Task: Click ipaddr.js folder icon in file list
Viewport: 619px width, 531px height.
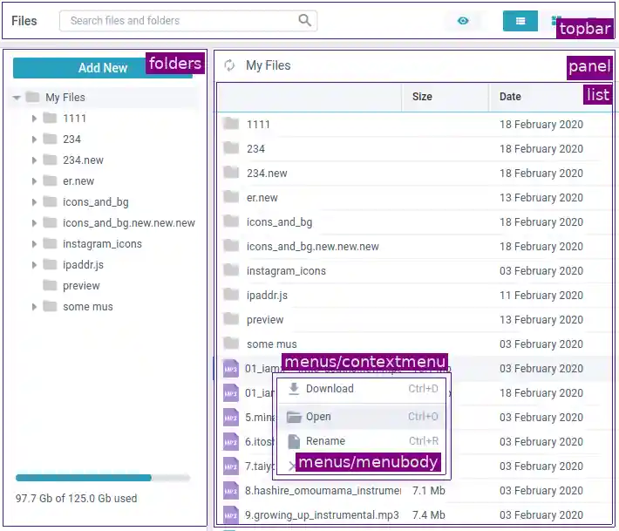Action: point(231,295)
